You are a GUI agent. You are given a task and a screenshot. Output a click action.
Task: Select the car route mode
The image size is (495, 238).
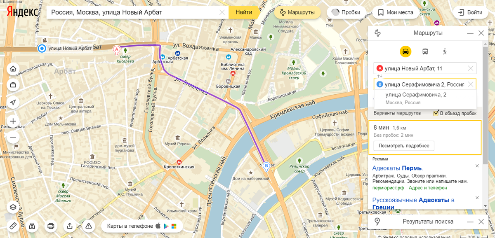point(405,51)
